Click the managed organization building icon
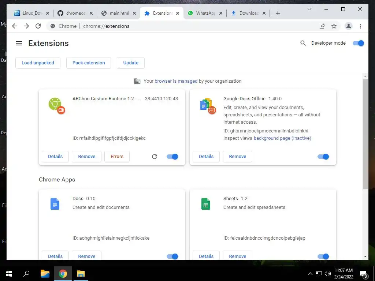Image resolution: width=375 pixels, height=281 pixels. coord(137,81)
